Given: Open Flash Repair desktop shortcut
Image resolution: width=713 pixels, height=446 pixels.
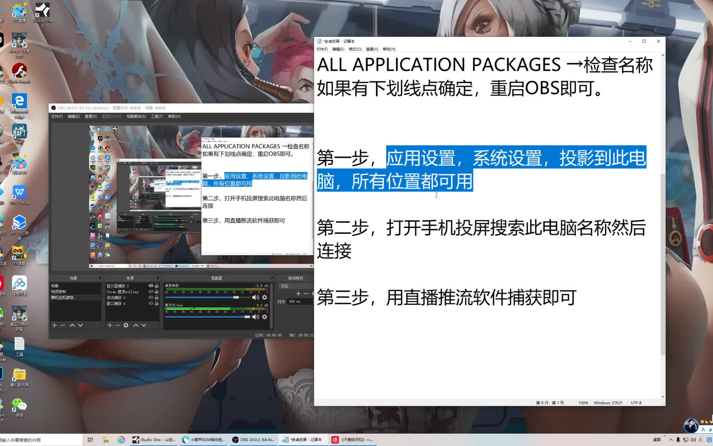Looking at the screenshot, I should (x=19, y=73).
